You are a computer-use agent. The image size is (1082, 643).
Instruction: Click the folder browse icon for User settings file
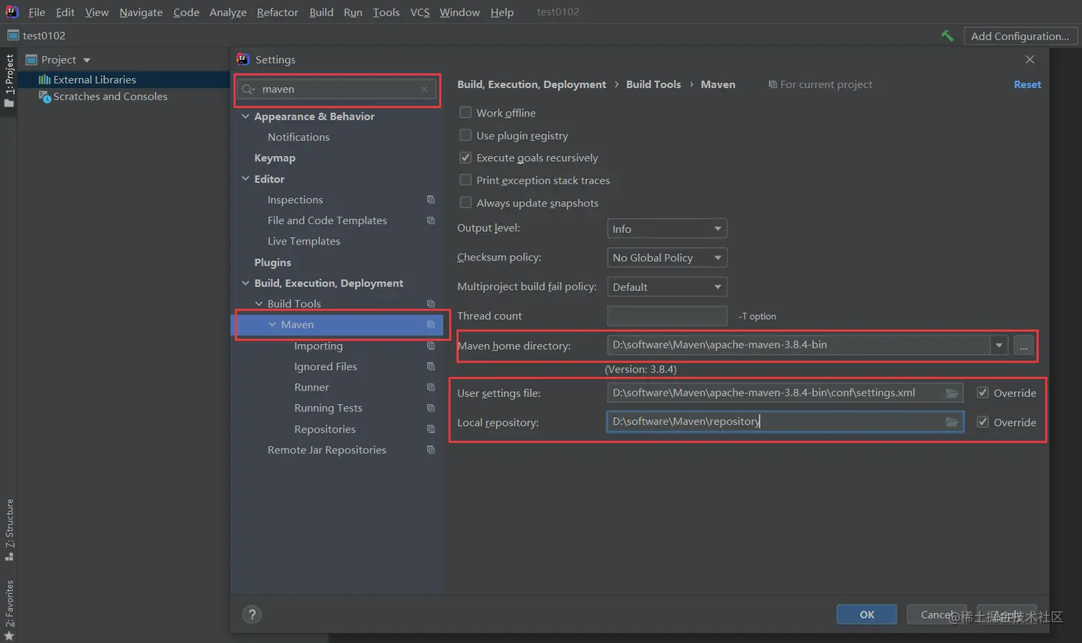click(x=952, y=393)
